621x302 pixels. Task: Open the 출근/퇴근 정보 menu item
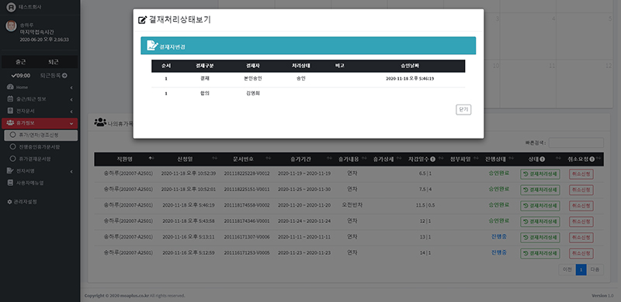[40, 99]
